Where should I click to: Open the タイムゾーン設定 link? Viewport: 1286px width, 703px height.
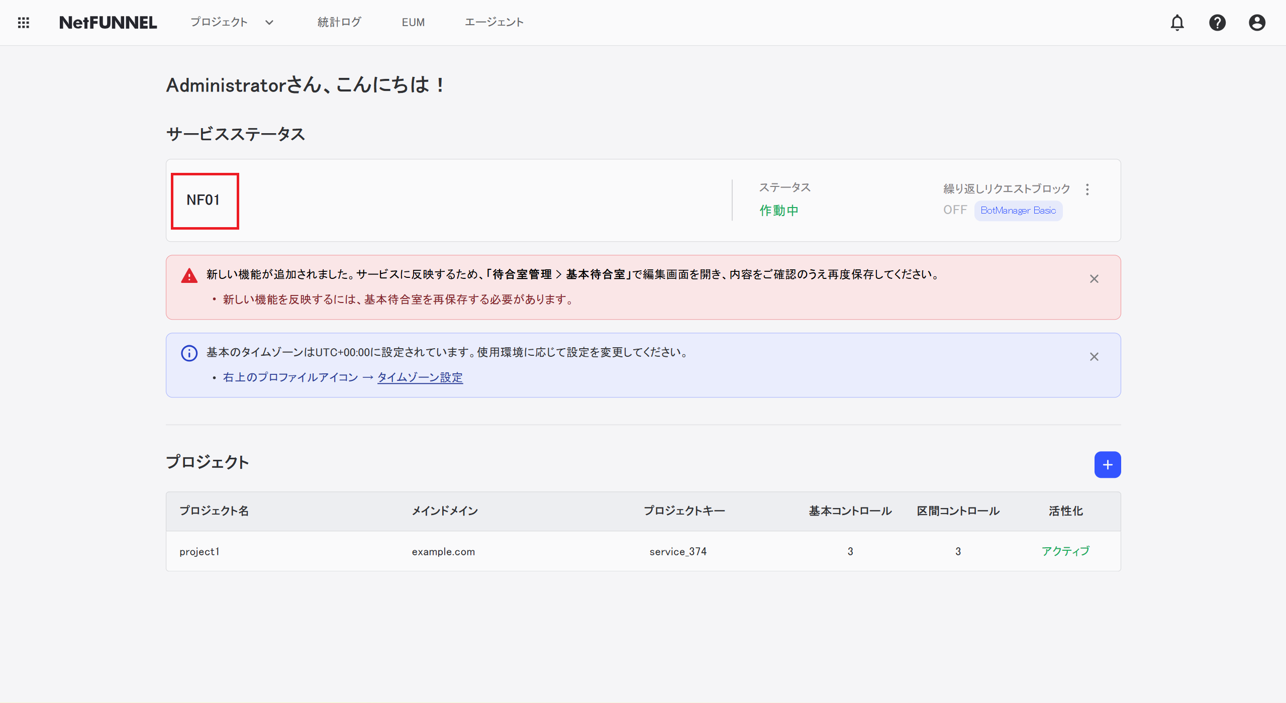(420, 377)
